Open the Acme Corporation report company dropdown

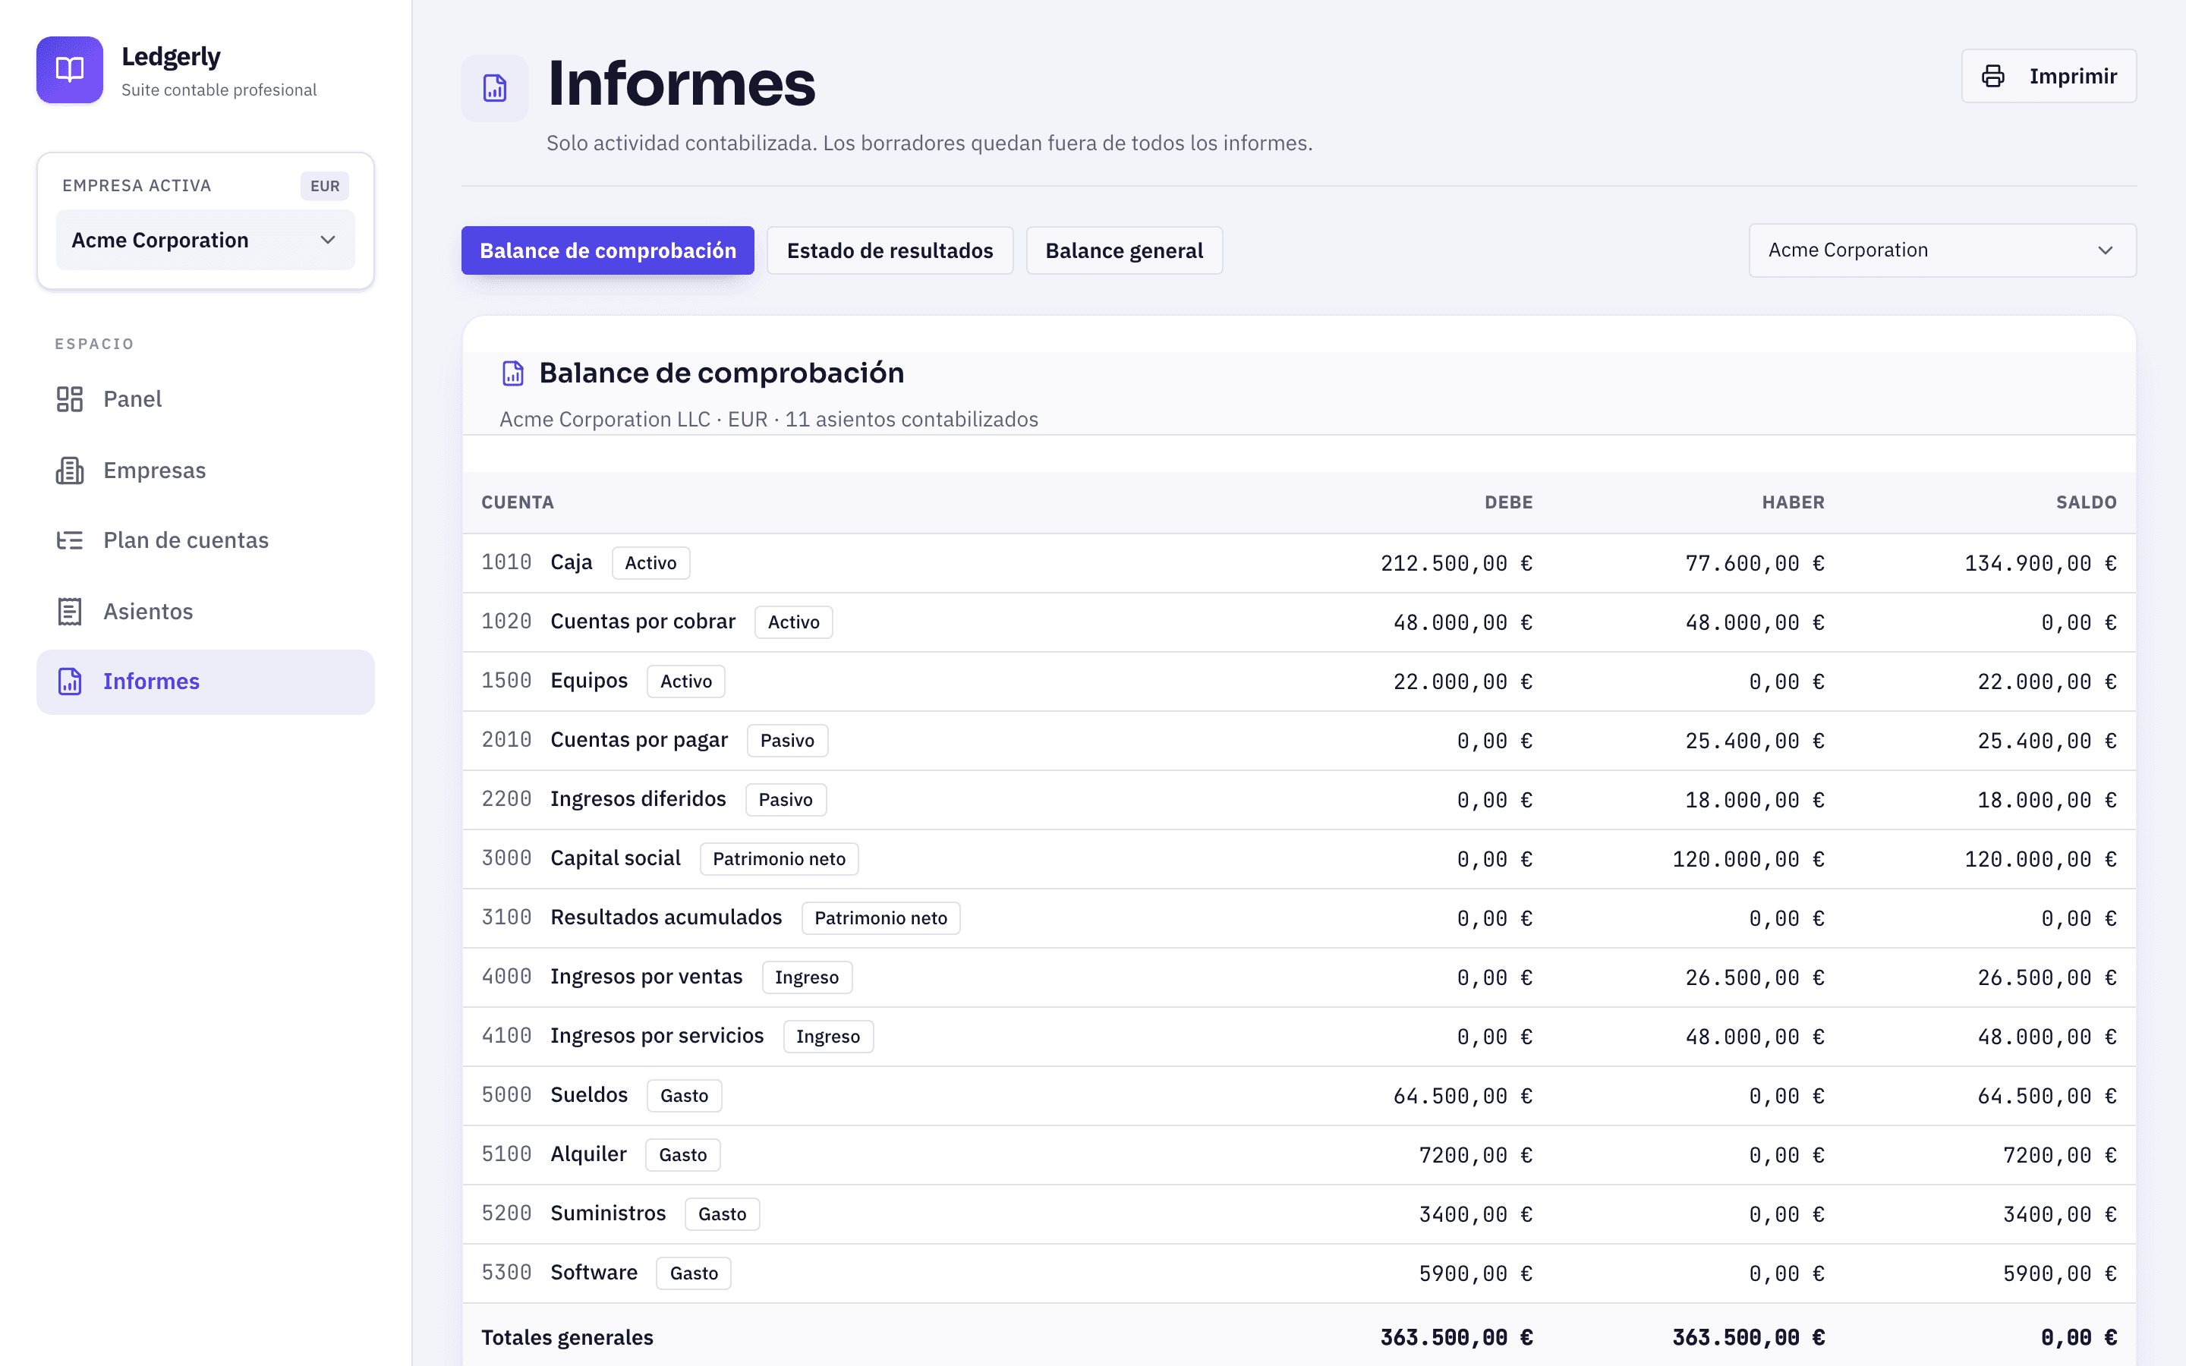coord(1942,250)
